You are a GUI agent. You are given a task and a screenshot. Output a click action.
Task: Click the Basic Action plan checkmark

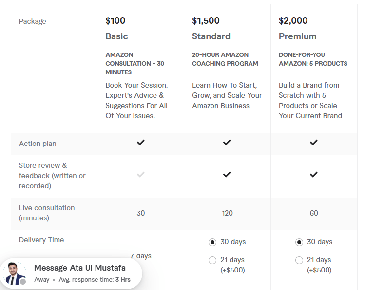click(141, 143)
